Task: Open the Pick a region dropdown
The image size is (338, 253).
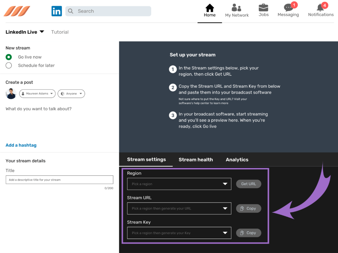Action: 179,184
